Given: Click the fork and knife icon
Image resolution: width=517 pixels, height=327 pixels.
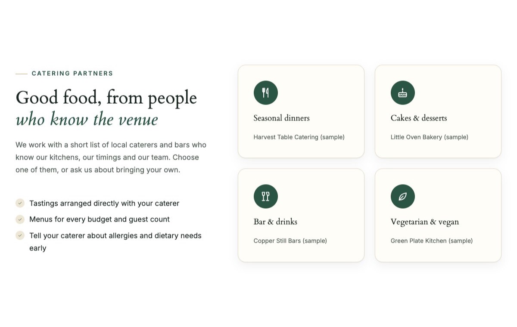Looking at the screenshot, I should point(266,93).
